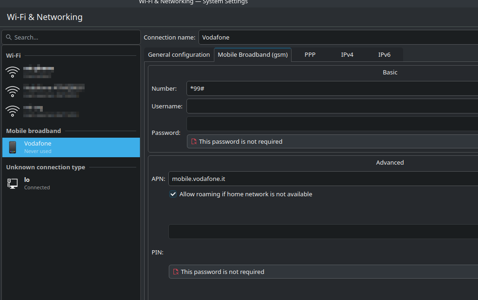The height and width of the screenshot is (300, 478).
Task: Click the lo wired connection icon
Action: pyautogui.click(x=13, y=184)
